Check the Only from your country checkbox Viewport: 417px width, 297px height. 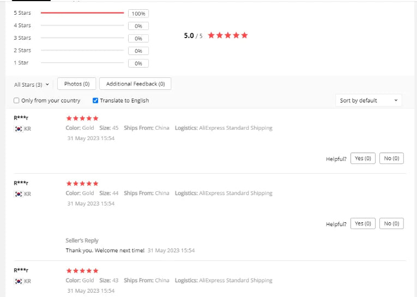click(16, 100)
